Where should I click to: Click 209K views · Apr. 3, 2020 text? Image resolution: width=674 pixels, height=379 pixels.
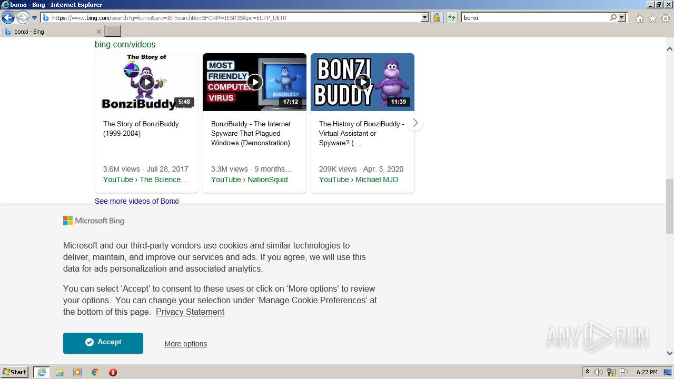pos(361,169)
